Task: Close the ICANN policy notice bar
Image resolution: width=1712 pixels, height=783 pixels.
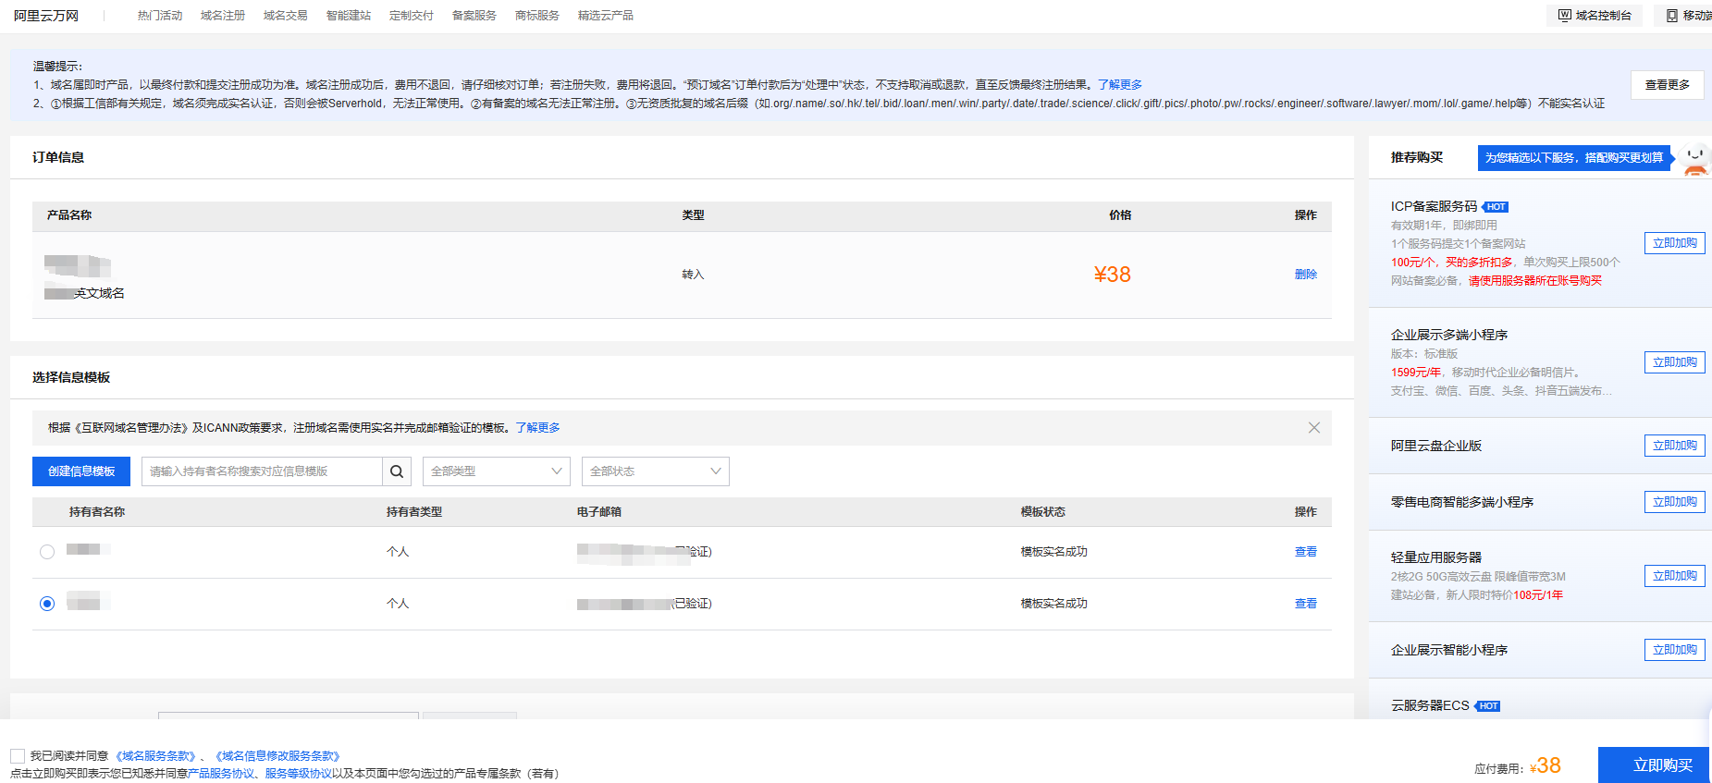Action: pos(1313,428)
